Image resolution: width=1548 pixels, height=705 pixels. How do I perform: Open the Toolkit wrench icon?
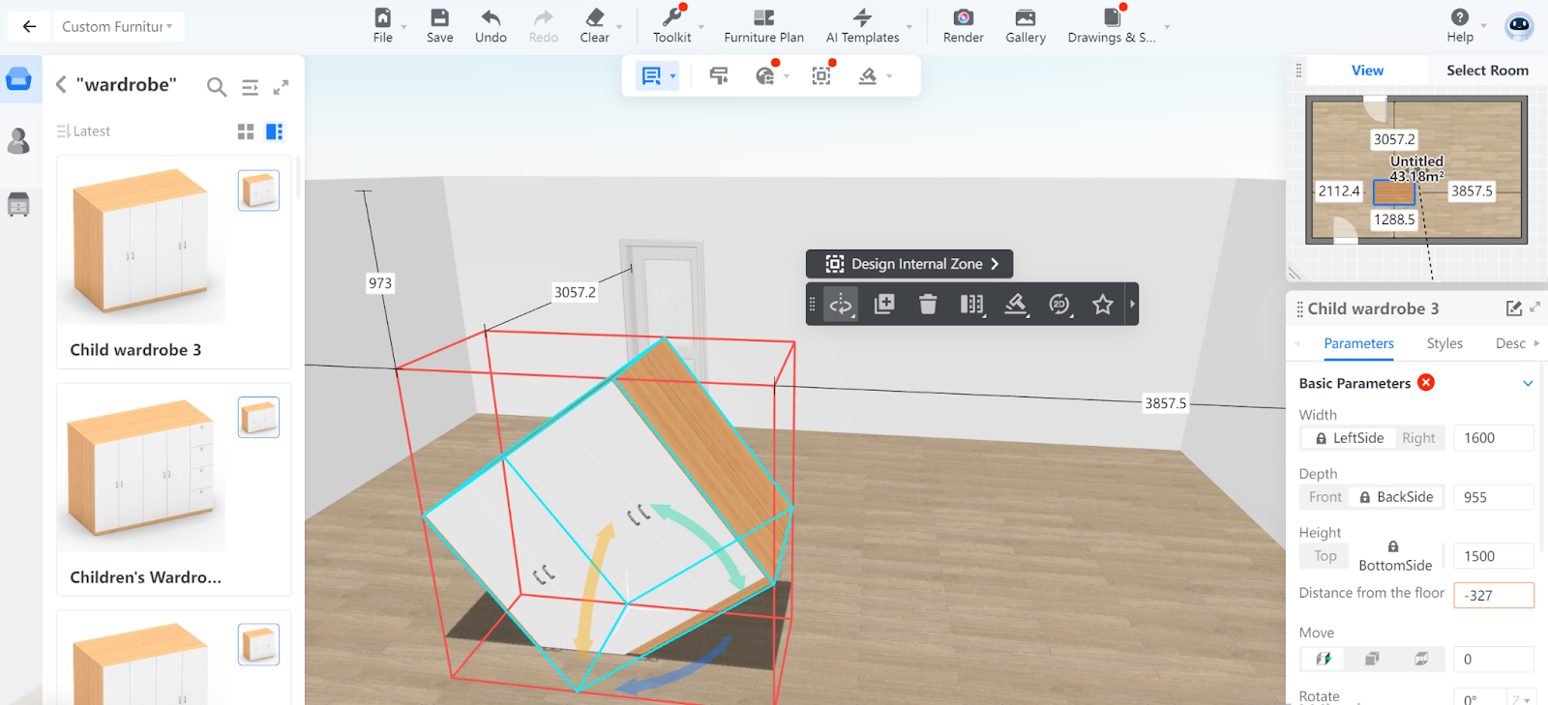pyautogui.click(x=671, y=17)
